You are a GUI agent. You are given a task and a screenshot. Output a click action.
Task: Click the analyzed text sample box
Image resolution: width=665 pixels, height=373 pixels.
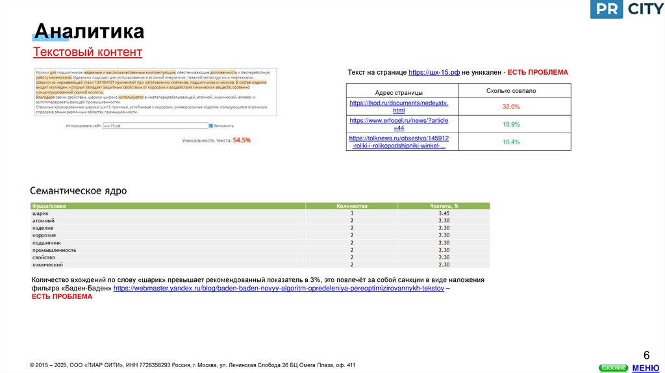[x=155, y=92]
